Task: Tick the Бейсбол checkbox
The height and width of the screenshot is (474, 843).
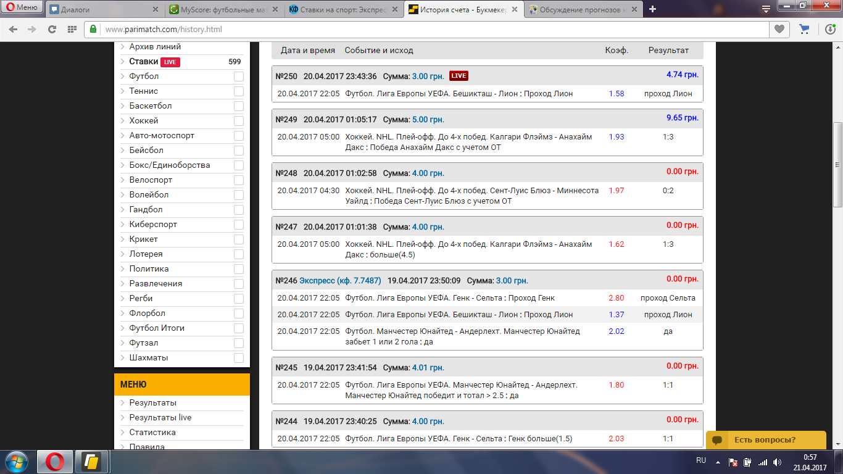Action: point(239,151)
